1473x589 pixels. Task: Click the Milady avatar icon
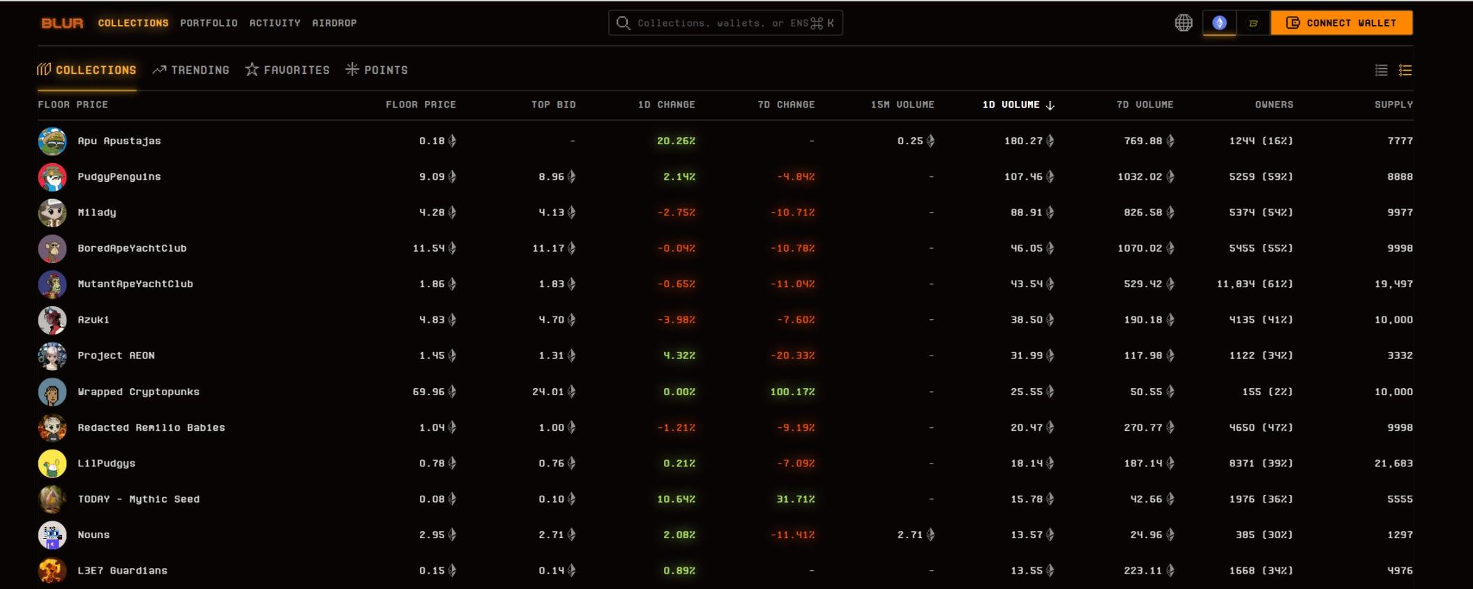pyautogui.click(x=52, y=213)
